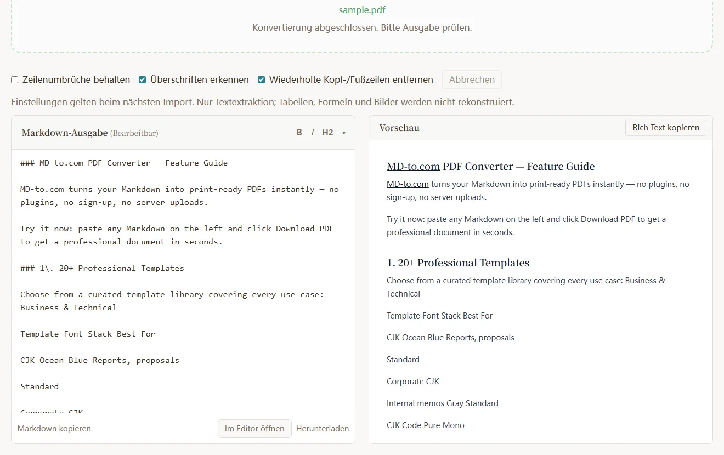Uncheck Überschriften erkennen
The width and height of the screenshot is (724, 455).
coord(143,80)
